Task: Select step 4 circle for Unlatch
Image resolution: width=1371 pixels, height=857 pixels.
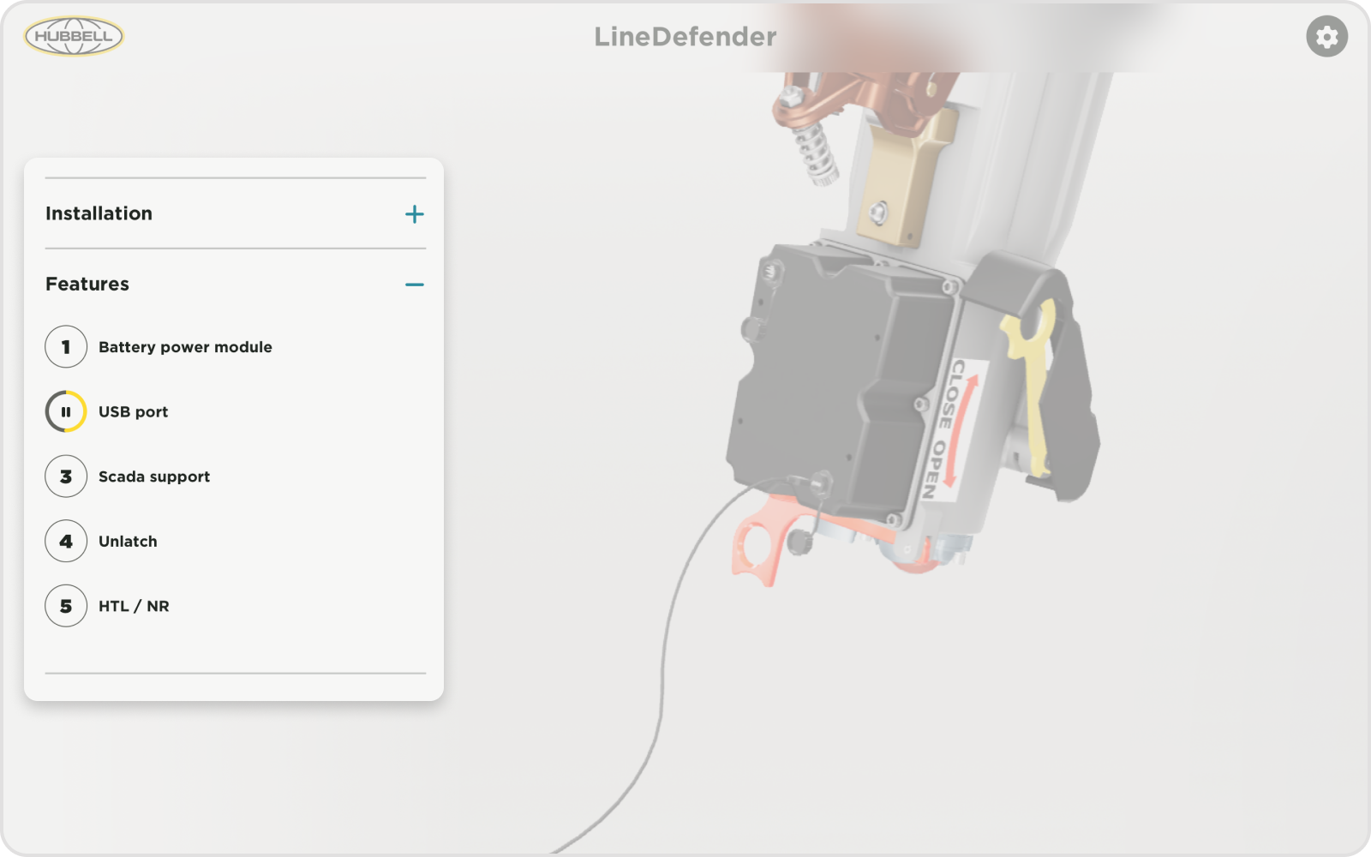Action: 66,542
